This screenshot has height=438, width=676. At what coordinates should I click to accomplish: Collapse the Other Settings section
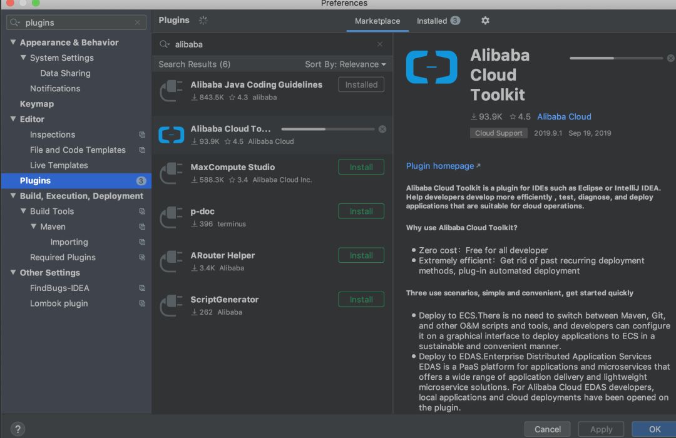point(13,272)
